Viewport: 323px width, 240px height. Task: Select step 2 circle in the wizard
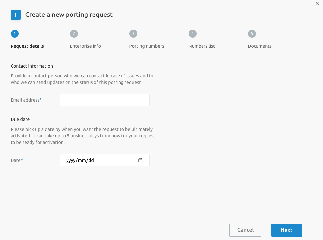[74, 34]
